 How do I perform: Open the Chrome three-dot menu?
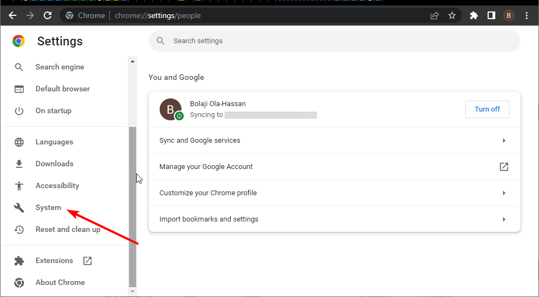[x=526, y=15]
